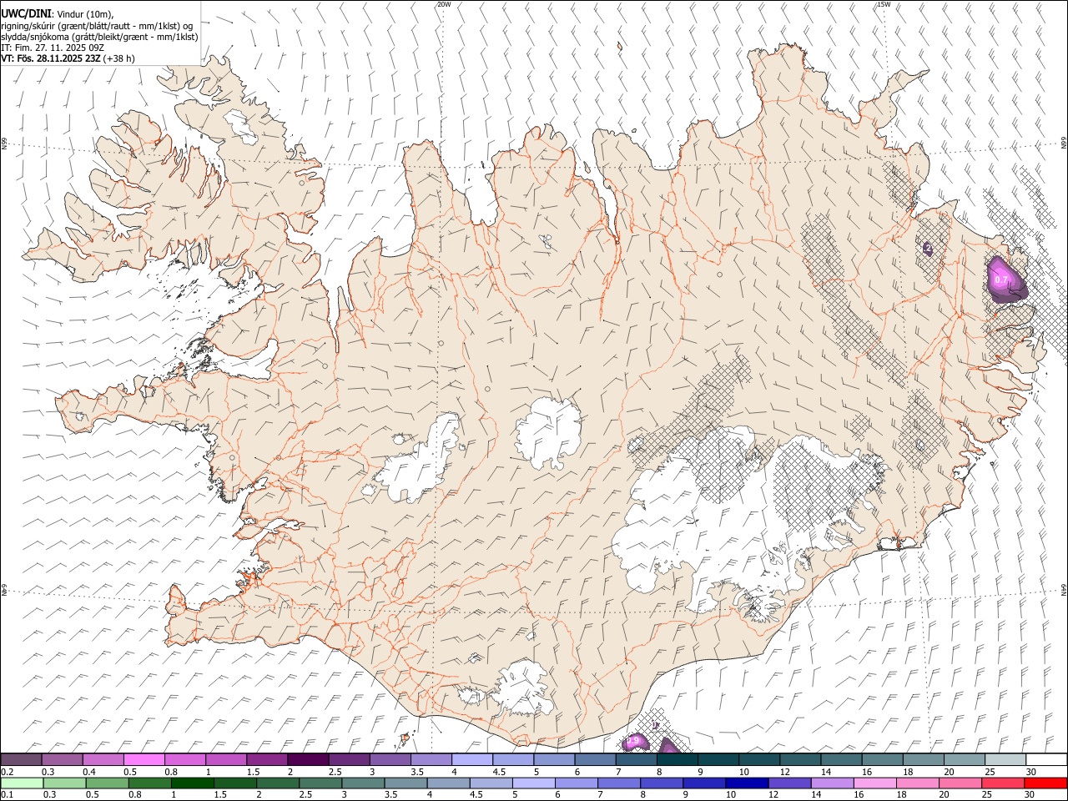Click the 66N label on the left map edge
The height and width of the screenshot is (801, 1068).
[4, 144]
